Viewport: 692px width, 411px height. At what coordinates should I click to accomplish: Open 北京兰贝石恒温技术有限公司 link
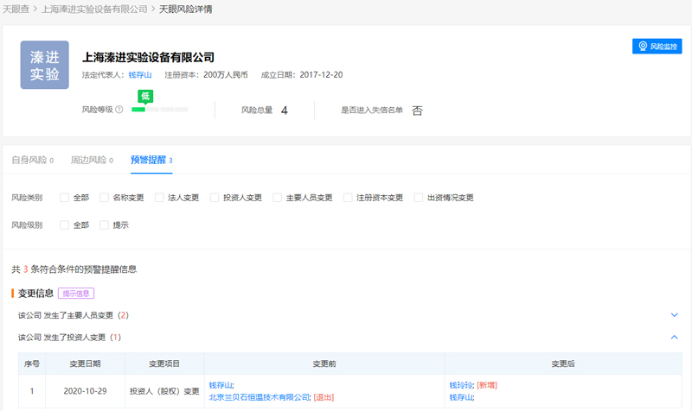[259, 397]
